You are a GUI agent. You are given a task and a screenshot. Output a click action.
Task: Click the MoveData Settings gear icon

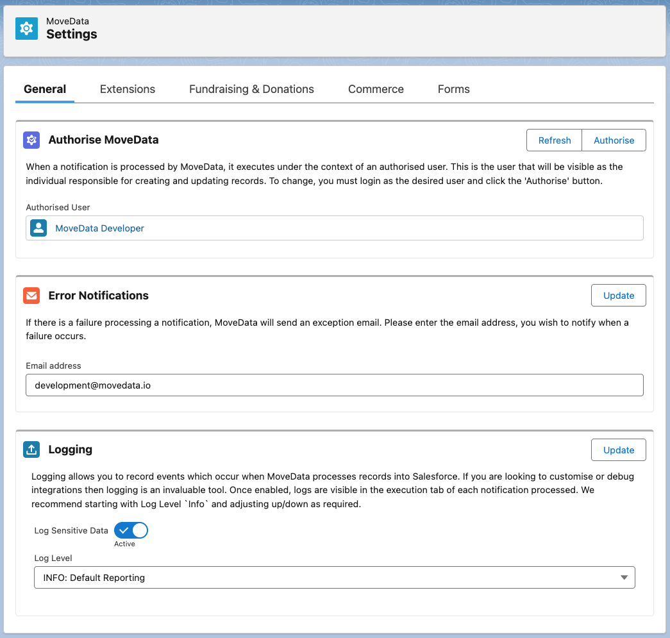click(26, 28)
